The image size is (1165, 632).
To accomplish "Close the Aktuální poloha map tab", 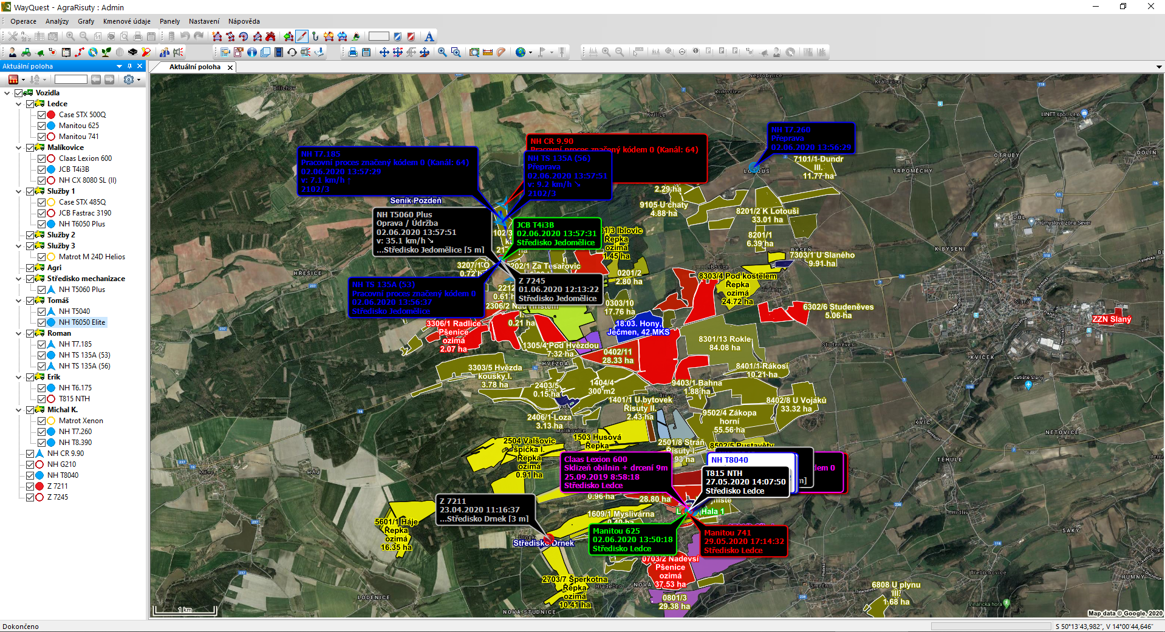I will (x=230, y=67).
